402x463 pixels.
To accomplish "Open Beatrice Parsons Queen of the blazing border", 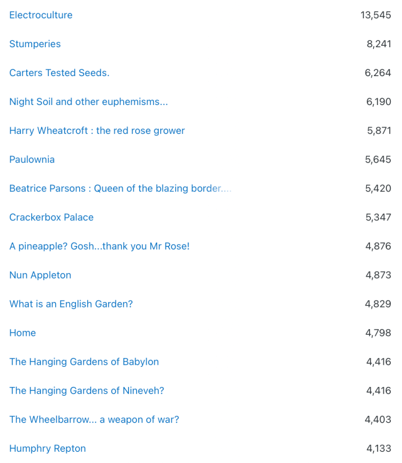I will (120, 189).
